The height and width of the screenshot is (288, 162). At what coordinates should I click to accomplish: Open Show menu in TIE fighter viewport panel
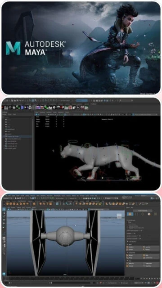(x=23, y=207)
